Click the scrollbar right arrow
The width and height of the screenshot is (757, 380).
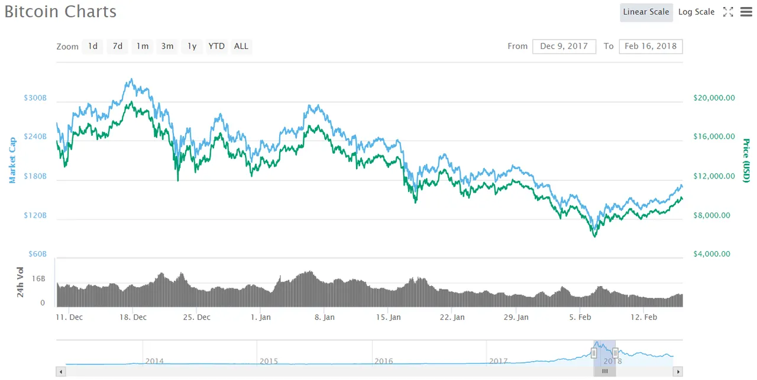click(678, 372)
